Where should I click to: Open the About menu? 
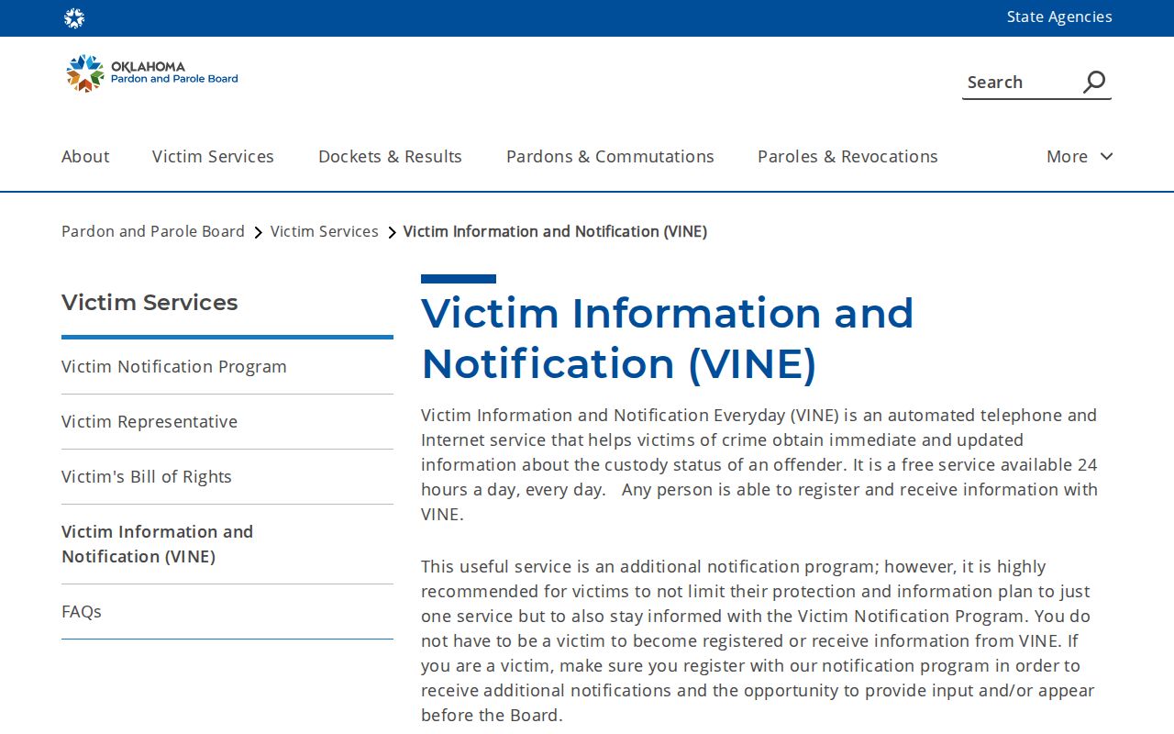[85, 156]
